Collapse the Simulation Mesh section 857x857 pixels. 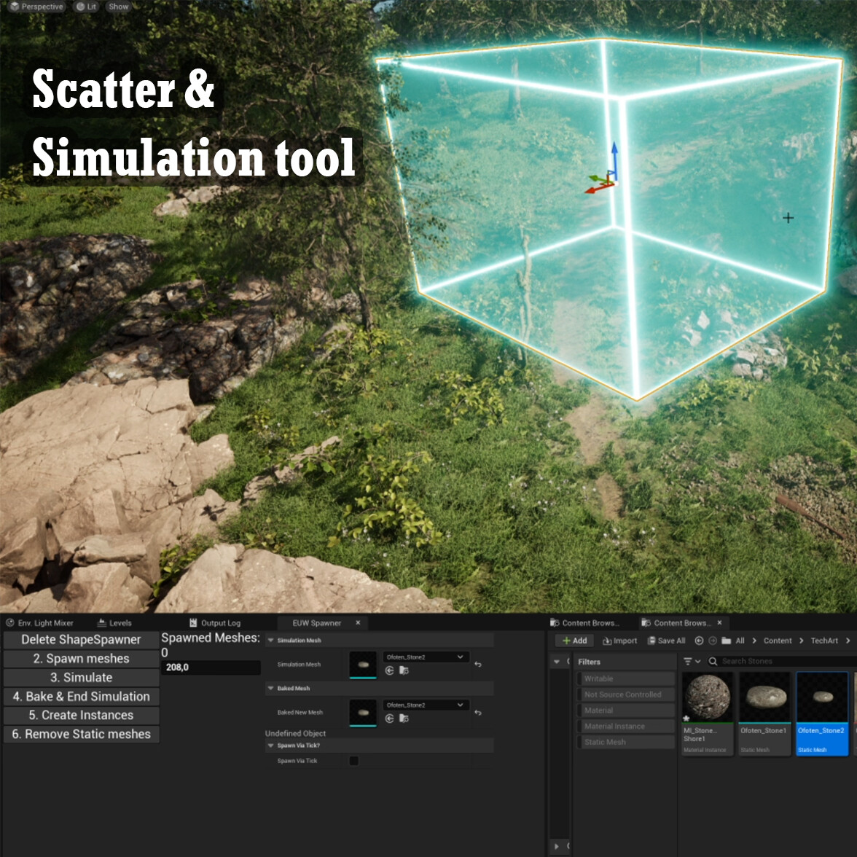tap(270, 641)
